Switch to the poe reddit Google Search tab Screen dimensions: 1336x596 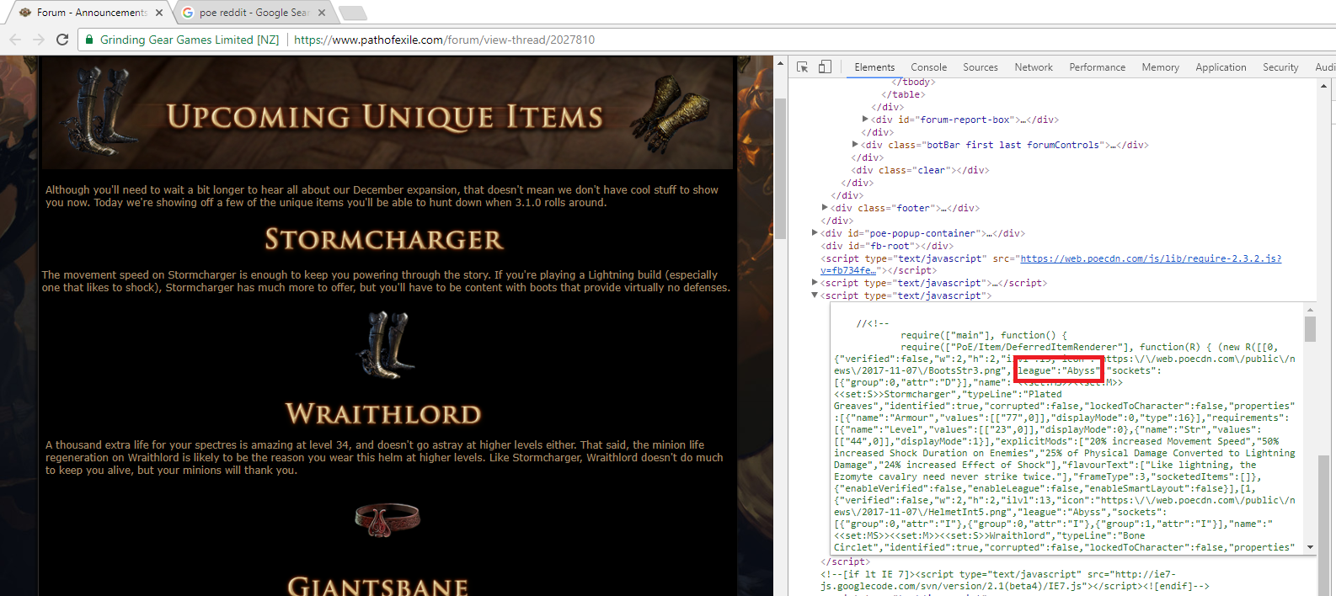253,13
